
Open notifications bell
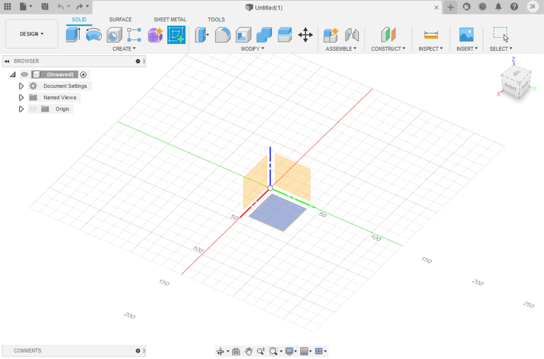[498, 7]
